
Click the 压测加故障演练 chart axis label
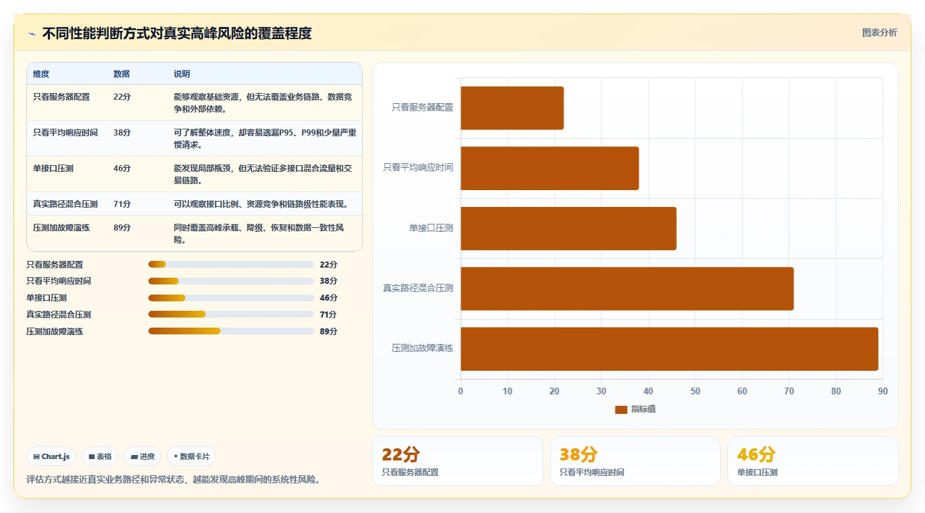(422, 349)
